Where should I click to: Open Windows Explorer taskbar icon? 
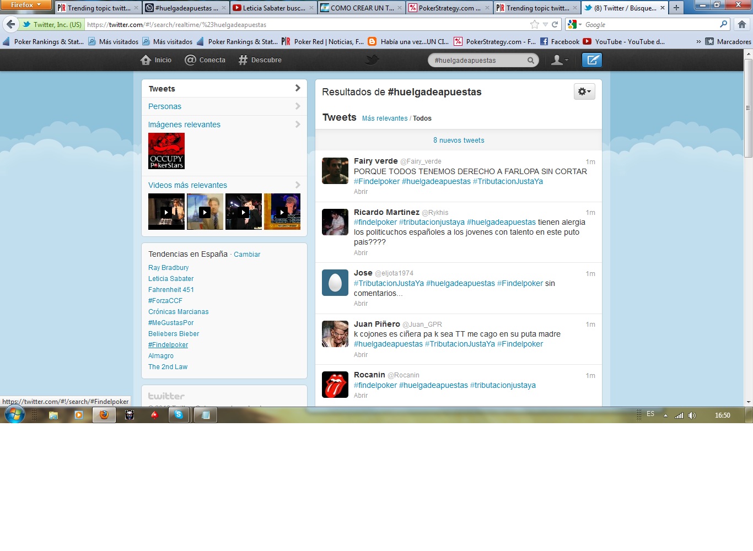[53, 415]
